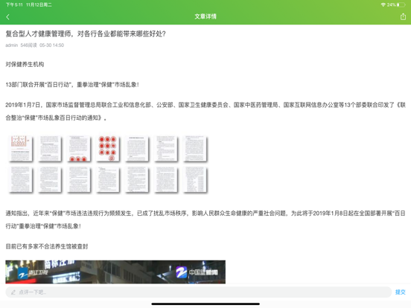The image size is (411, 308).
Task: Tap author name admin
Action: tap(11, 45)
